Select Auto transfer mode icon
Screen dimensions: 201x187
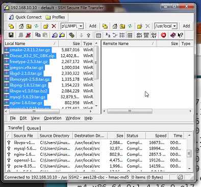[154, 35]
